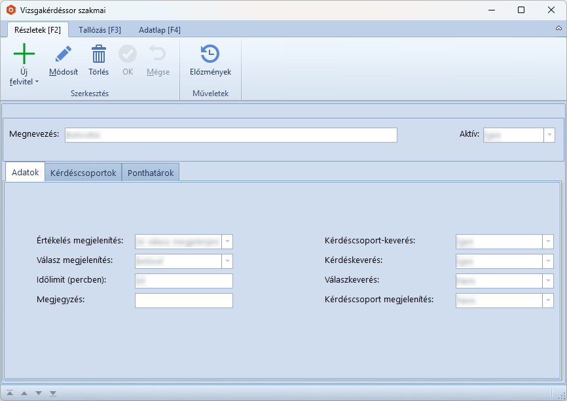
Task: Jump to first record arrow in status bar
Action: [10, 393]
